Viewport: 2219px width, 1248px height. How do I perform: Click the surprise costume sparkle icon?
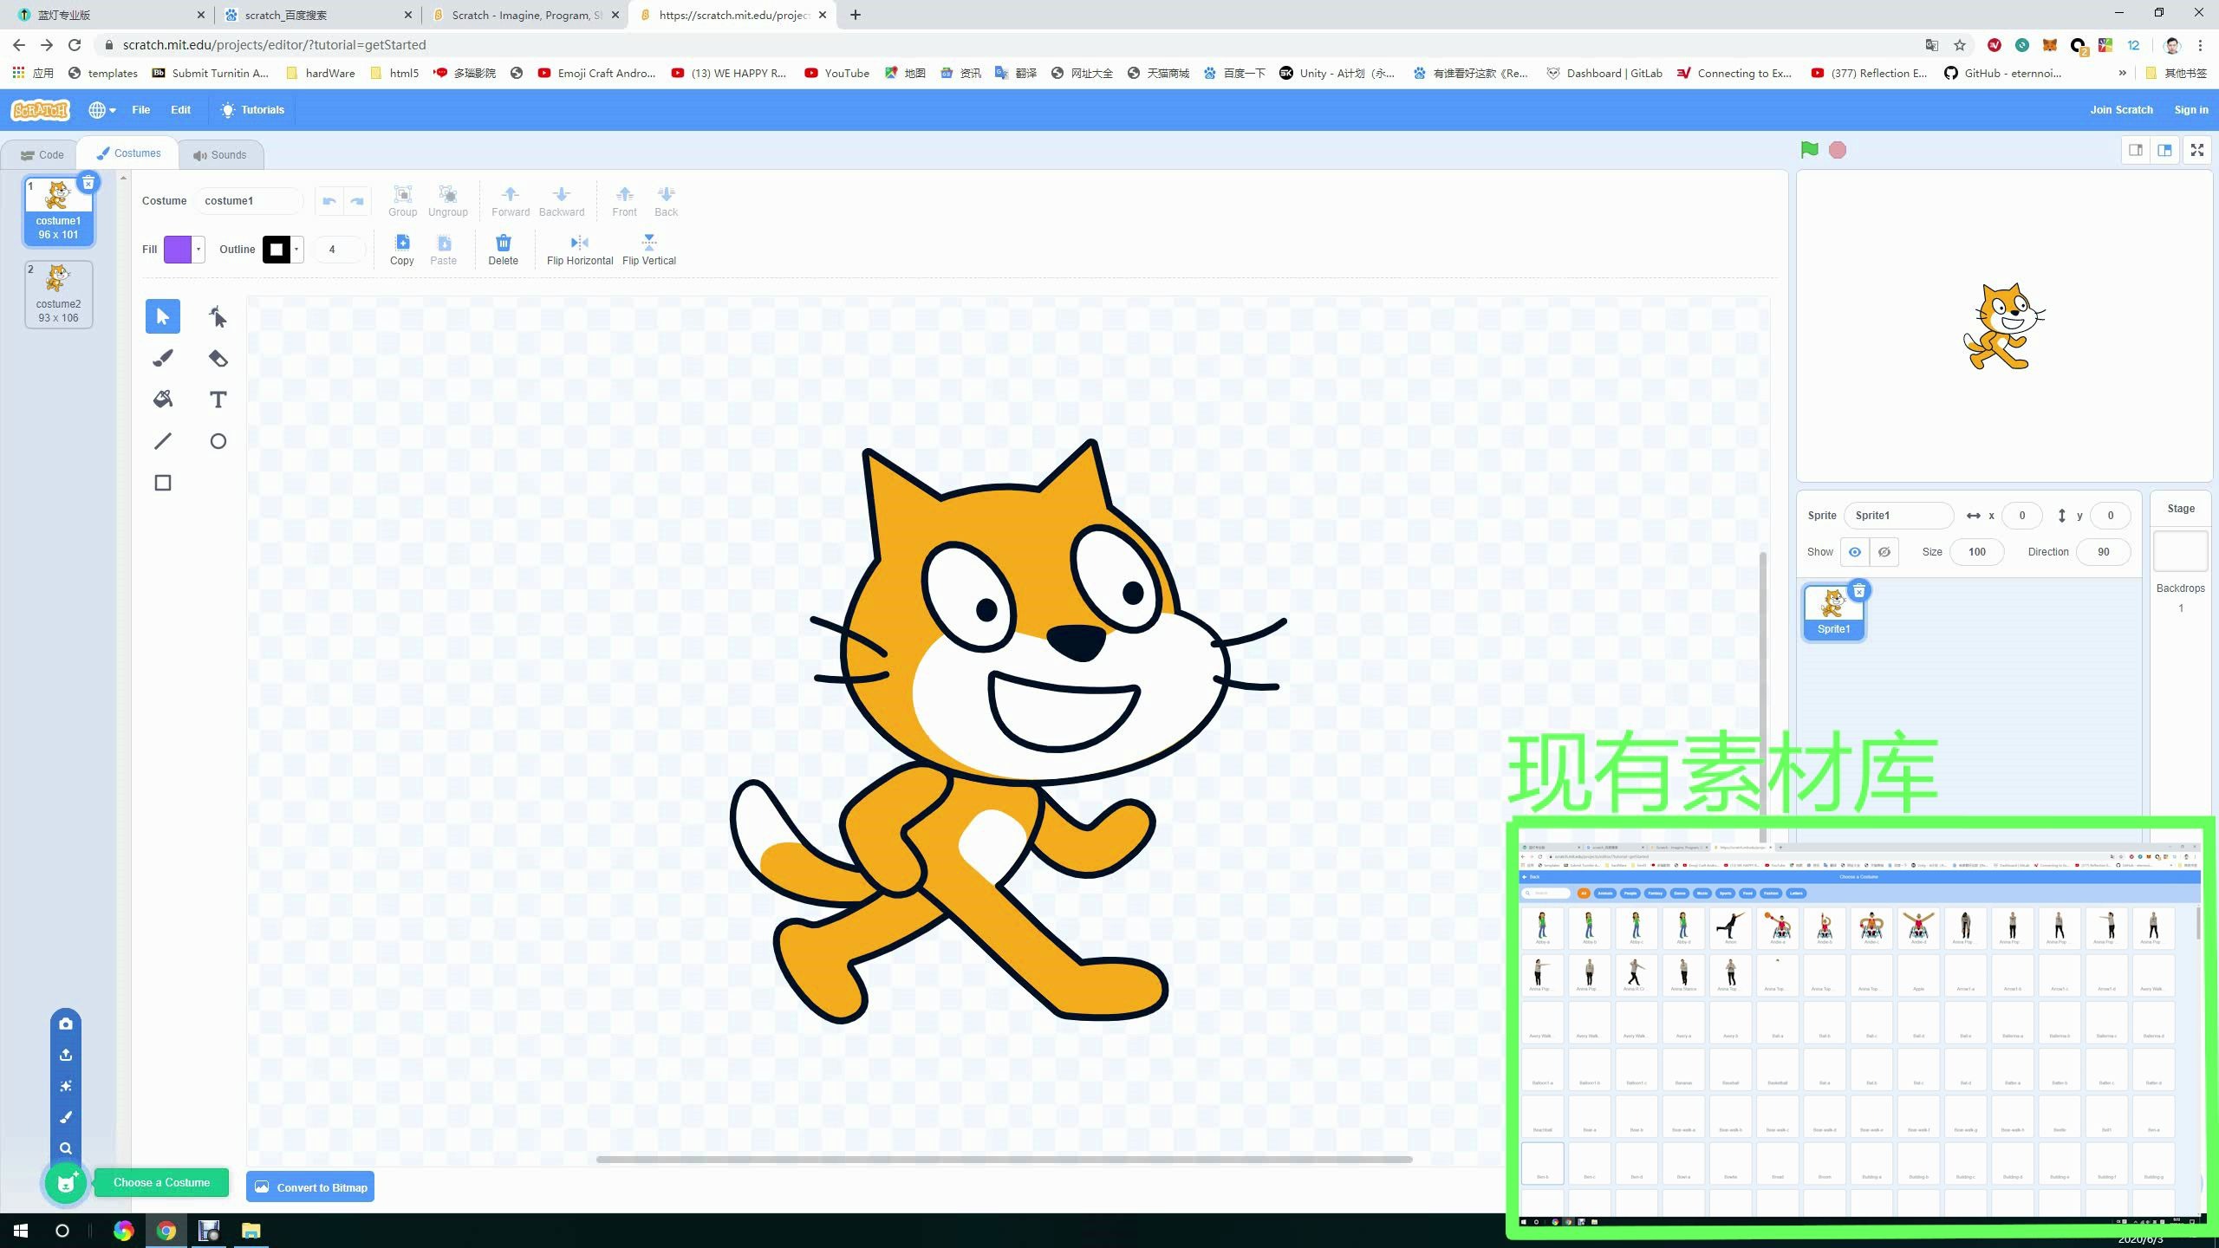66,1086
